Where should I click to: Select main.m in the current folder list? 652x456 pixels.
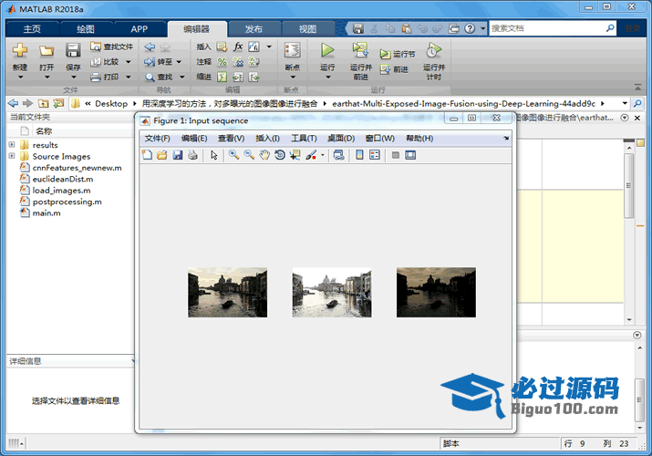click(46, 213)
